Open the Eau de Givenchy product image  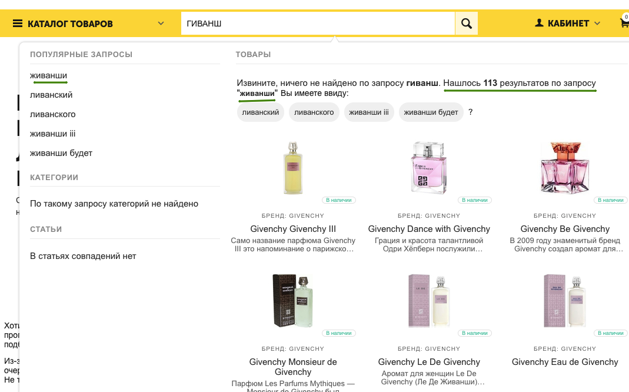point(565,301)
